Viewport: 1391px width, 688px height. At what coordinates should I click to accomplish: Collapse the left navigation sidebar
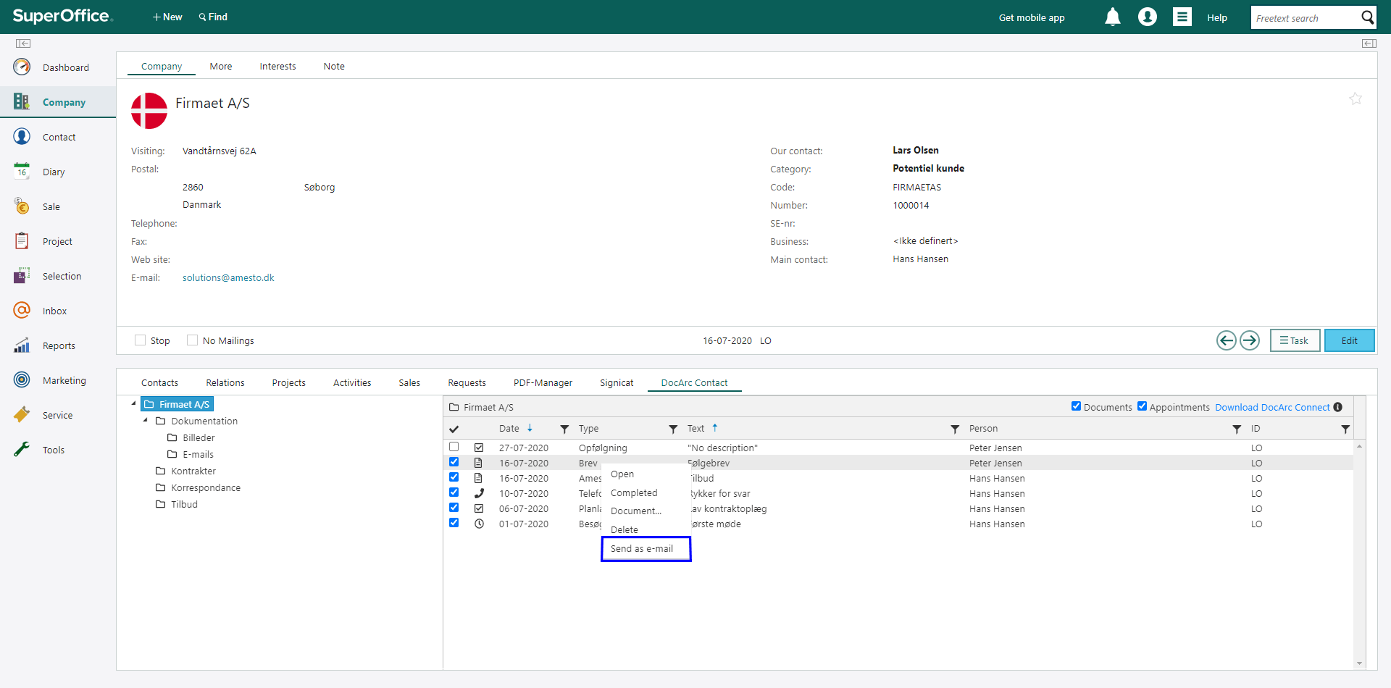tap(23, 43)
